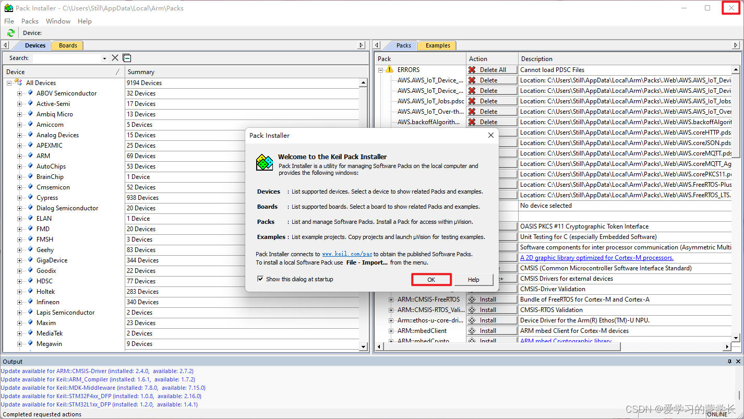Image resolution: width=744 pixels, height=419 pixels.
Task: Switch to the Examples tab
Action: pyautogui.click(x=438, y=45)
